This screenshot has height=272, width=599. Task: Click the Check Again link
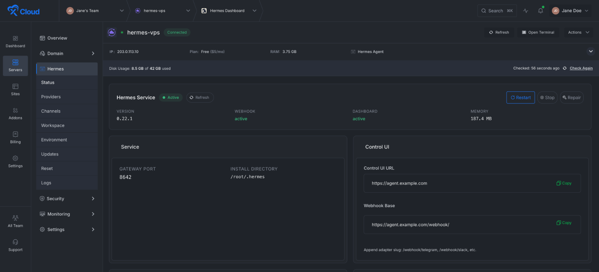(581, 68)
